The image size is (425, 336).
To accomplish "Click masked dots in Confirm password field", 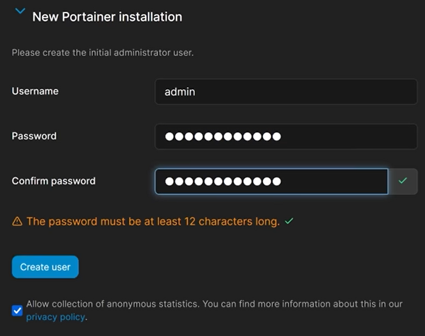I will 223,181.
